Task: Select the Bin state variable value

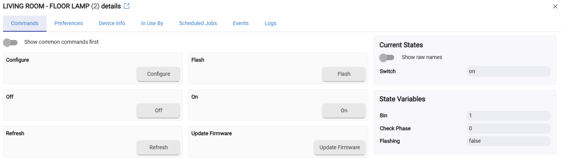Action: point(508,116)
